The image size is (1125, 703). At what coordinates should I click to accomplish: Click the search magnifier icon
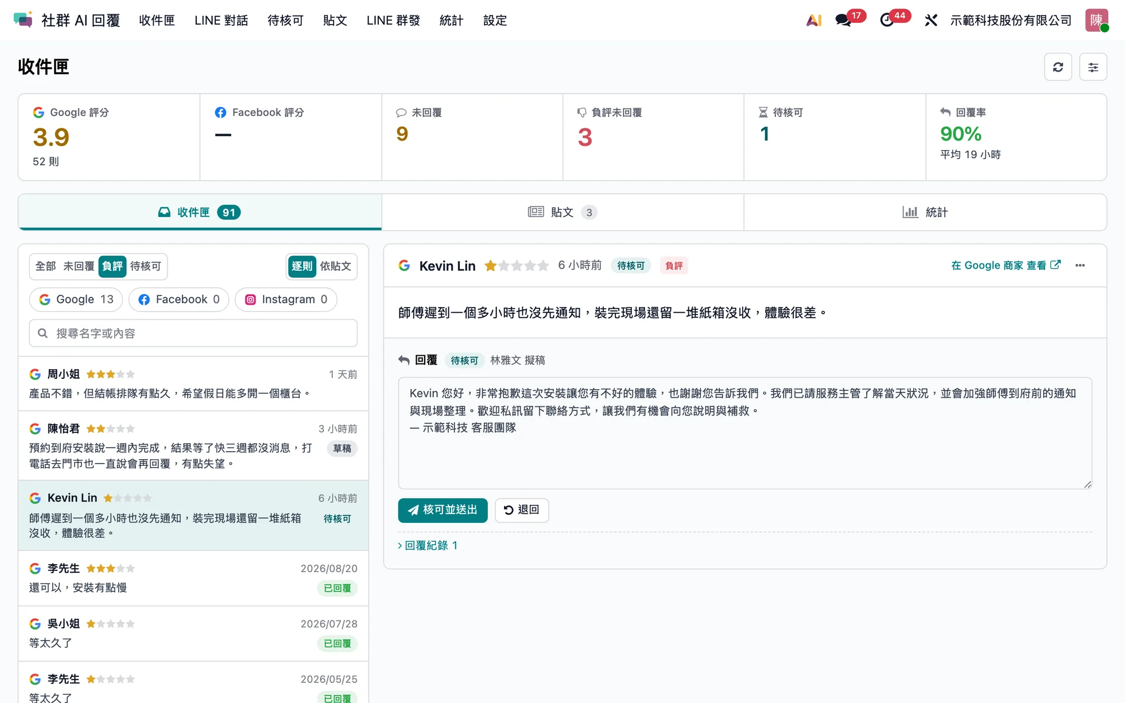click(x=42, y=333)
